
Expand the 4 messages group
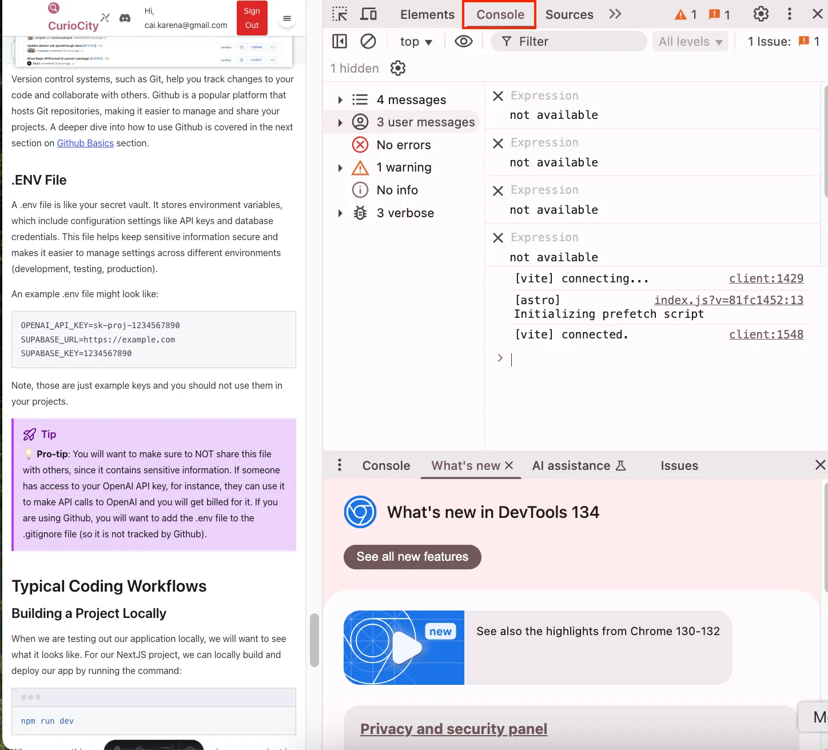(x=340, y=100)
